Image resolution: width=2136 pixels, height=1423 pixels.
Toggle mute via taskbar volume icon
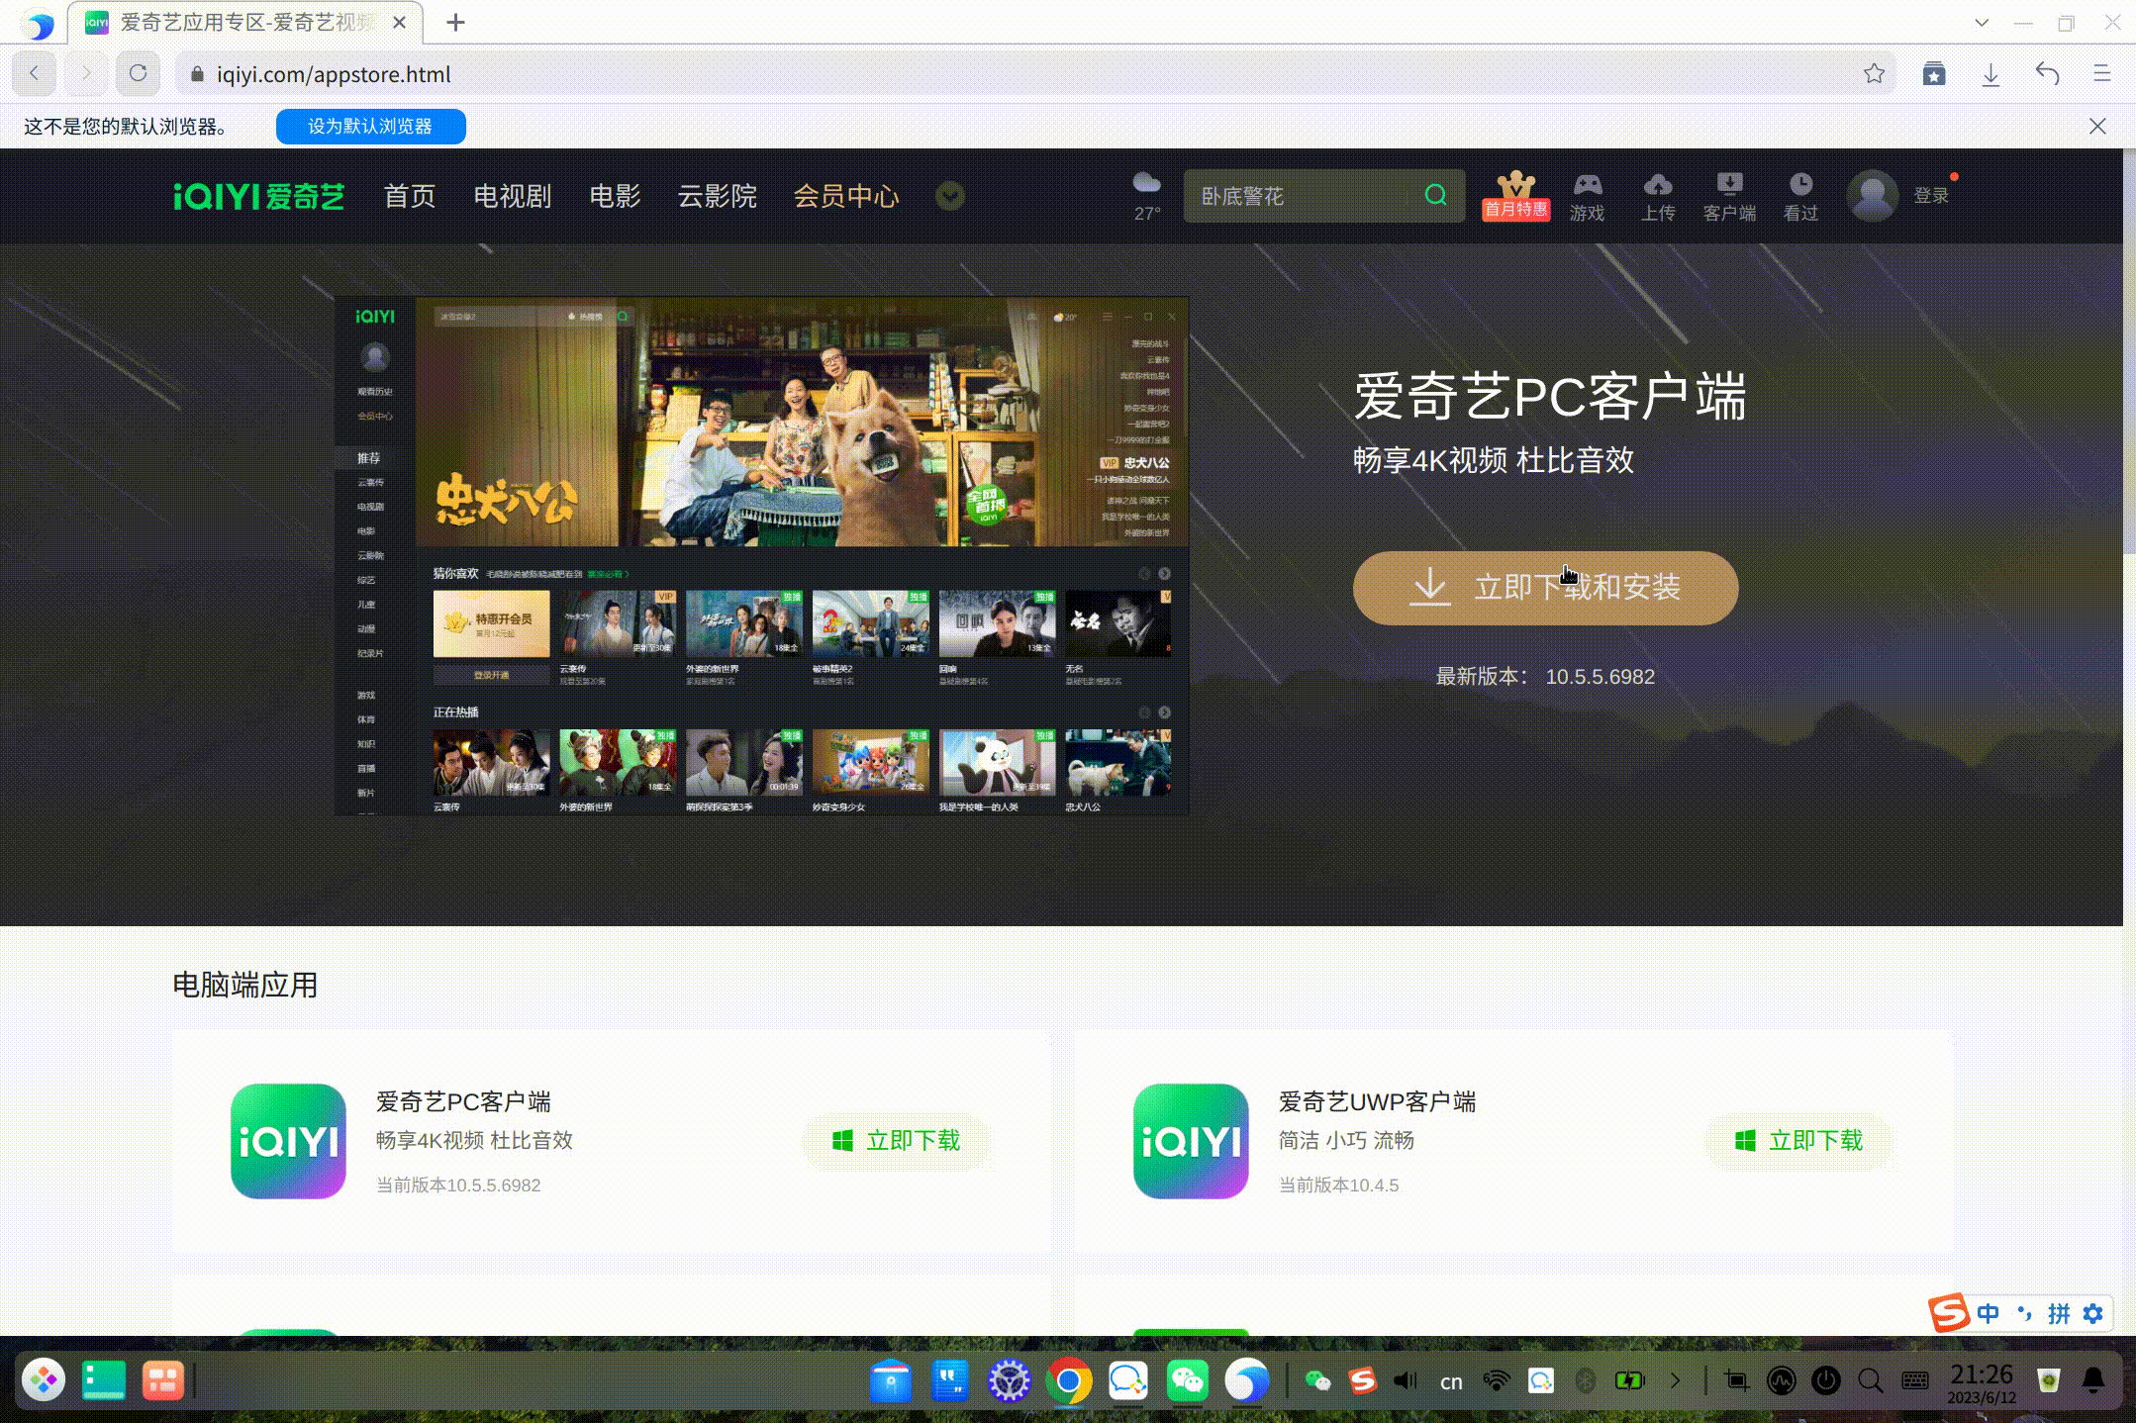point(1406,1380)
